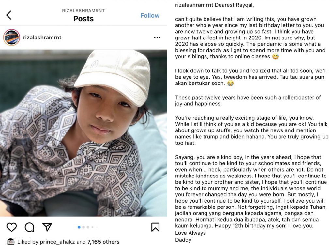Screen dimensions: 334x245
Task: Select the last, smallest carousel dot
Action: 96,227
